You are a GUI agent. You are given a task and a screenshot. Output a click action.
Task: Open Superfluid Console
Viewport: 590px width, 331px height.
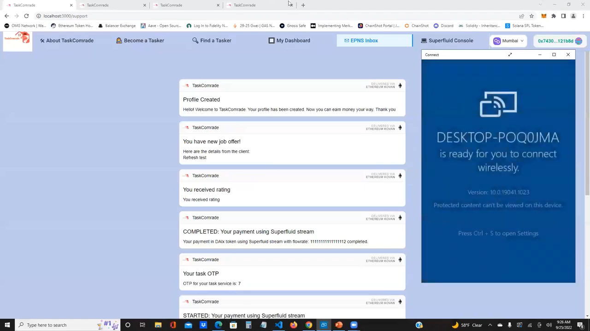(x=447, y=40)
